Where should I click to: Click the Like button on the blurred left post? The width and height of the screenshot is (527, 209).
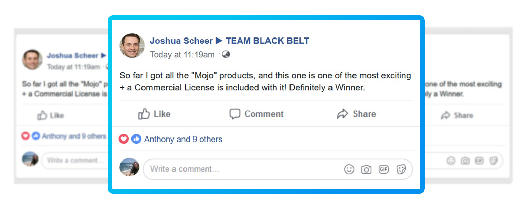point(51,115)
